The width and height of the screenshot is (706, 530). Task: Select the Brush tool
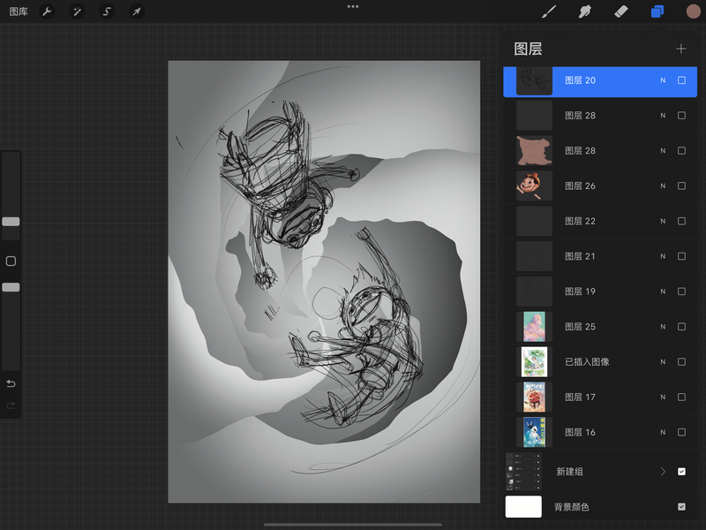click(x=548, y=11)
